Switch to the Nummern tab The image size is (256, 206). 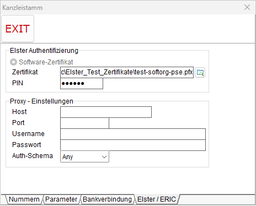(x=24, y=199)
